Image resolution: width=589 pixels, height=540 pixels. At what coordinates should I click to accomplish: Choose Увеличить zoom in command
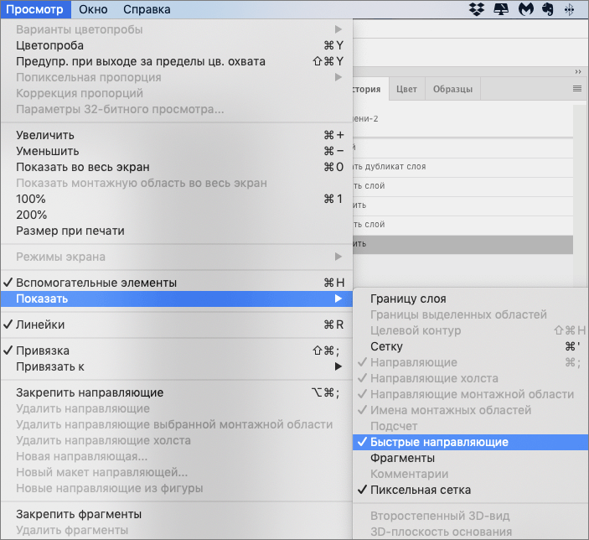[x=177, y=135]
